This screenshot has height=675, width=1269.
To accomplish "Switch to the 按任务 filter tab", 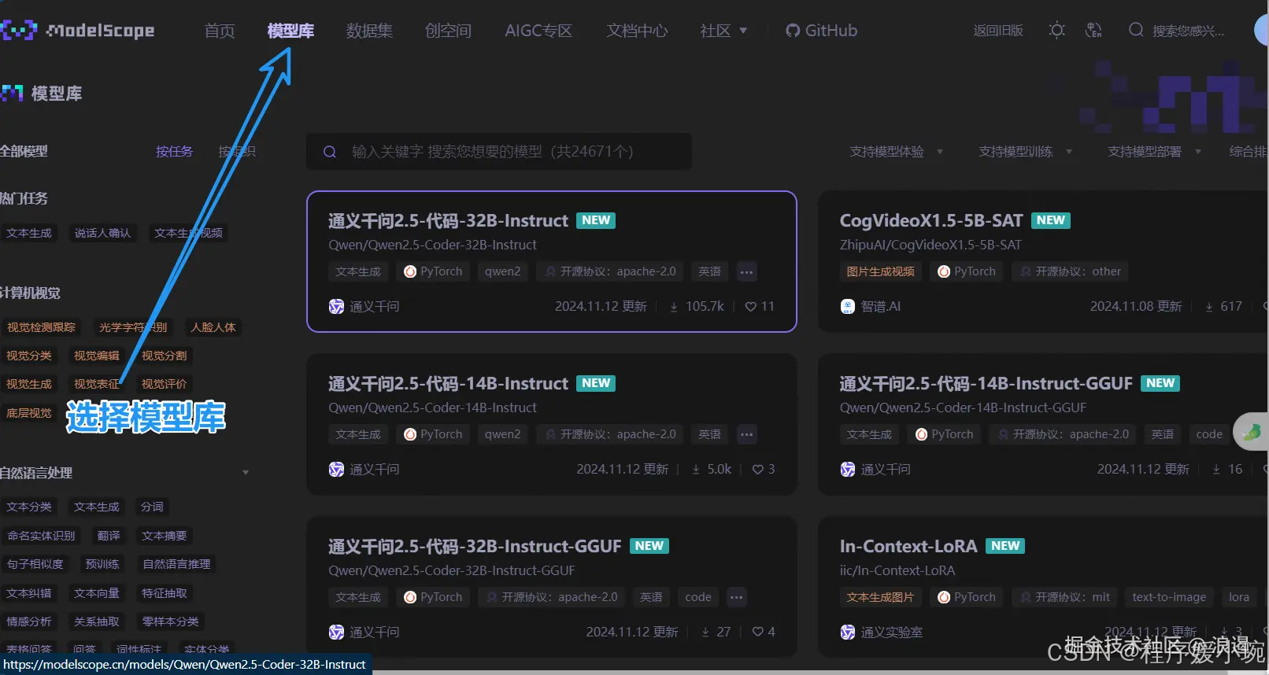I will pyautogui.click(x=174, y=152).
